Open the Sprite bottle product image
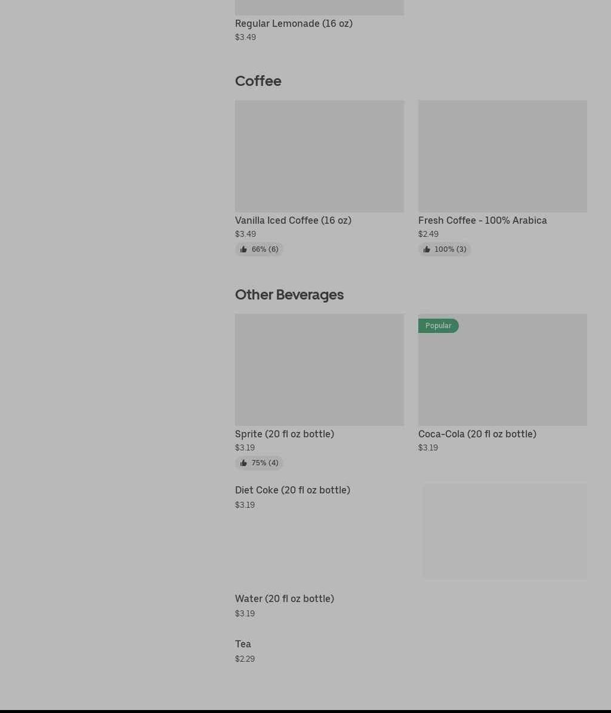611x713 pixels. (x=319, y=370)
